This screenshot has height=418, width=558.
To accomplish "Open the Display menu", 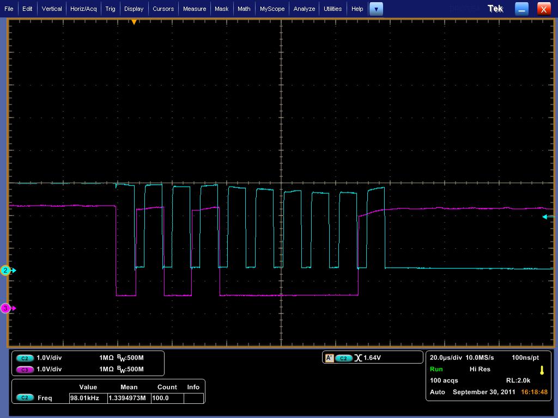I will (x=134, y=9).
